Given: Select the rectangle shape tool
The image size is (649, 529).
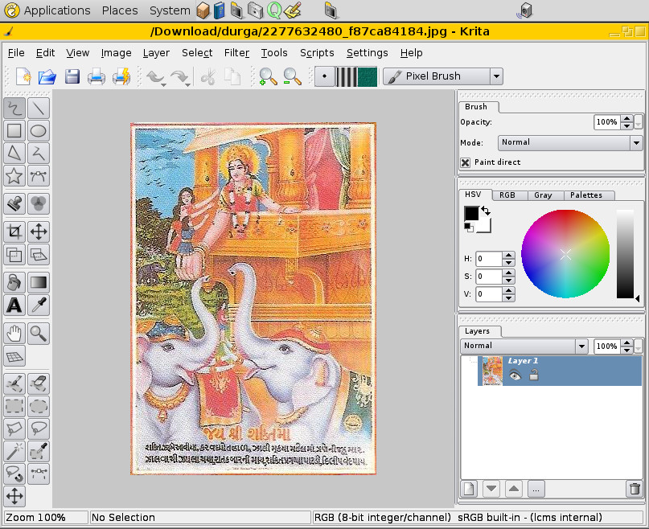Looking at the screenshot, I should pyautogui.click(x=14, y=131).
